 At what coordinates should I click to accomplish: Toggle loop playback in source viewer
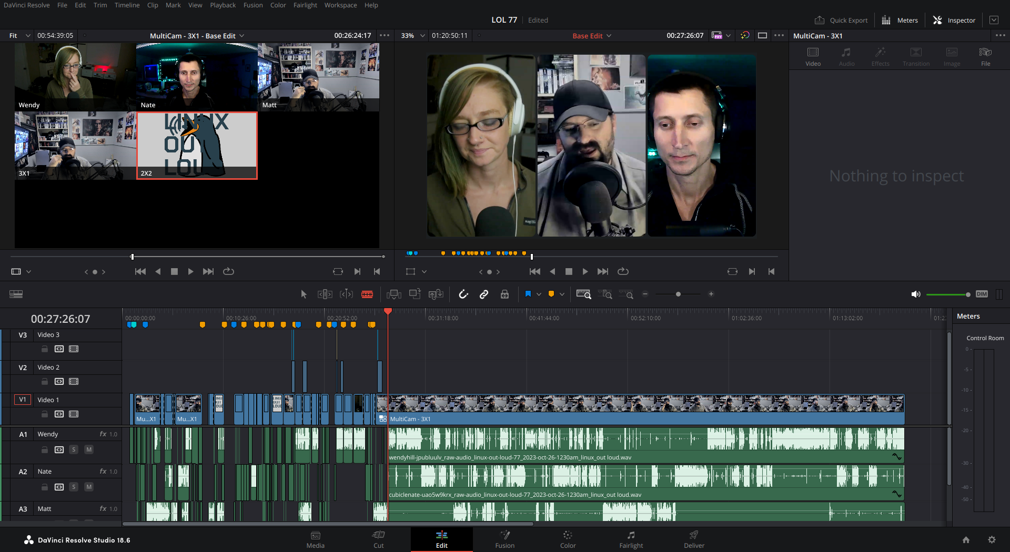pyautogui.click(x=228, y=272)
